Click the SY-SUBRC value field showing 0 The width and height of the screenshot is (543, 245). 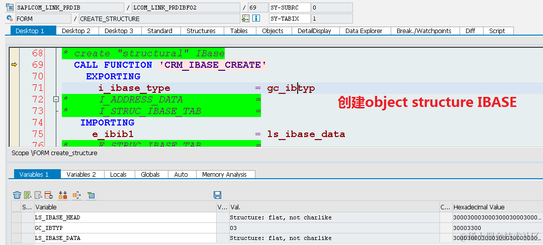click(332, 7)
